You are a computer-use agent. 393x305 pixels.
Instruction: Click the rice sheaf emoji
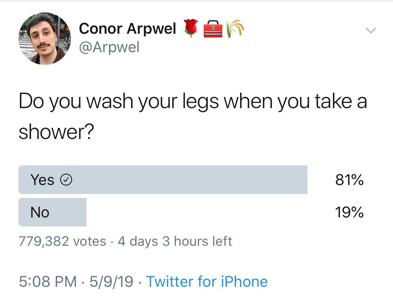[x=235, y=29]
